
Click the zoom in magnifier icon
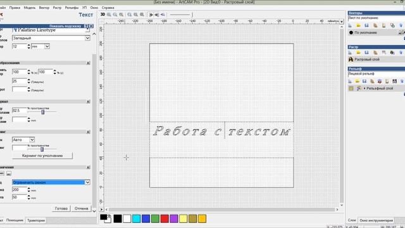click(x=109, y=15)
